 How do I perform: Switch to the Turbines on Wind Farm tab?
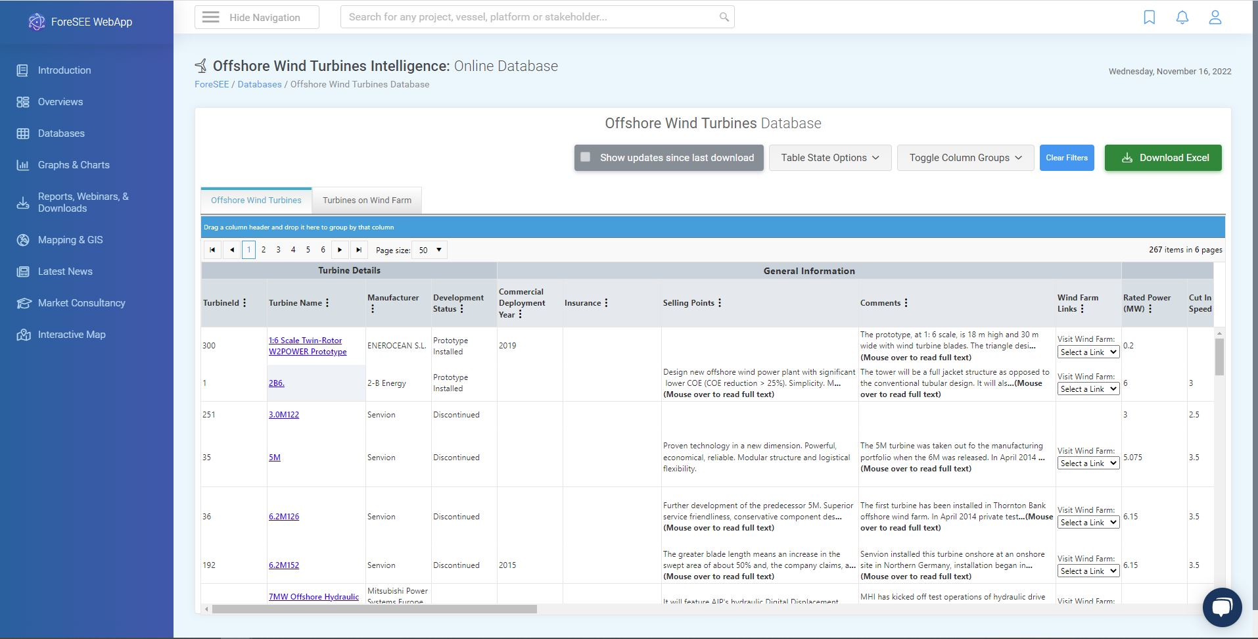pyautogui.click(x=366, y=200)
